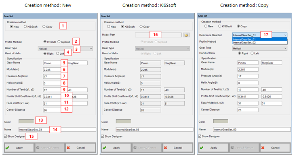Click x1 shift field 0.3441 in Copy-method dialog
This screenshot has height=157, width=295.
tap(248, 97)
